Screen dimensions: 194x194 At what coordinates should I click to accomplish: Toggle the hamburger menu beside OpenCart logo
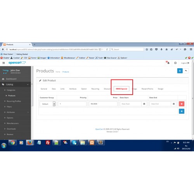(3, 63)
